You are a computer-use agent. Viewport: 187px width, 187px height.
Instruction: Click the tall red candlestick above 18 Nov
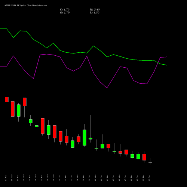point(13,109)
